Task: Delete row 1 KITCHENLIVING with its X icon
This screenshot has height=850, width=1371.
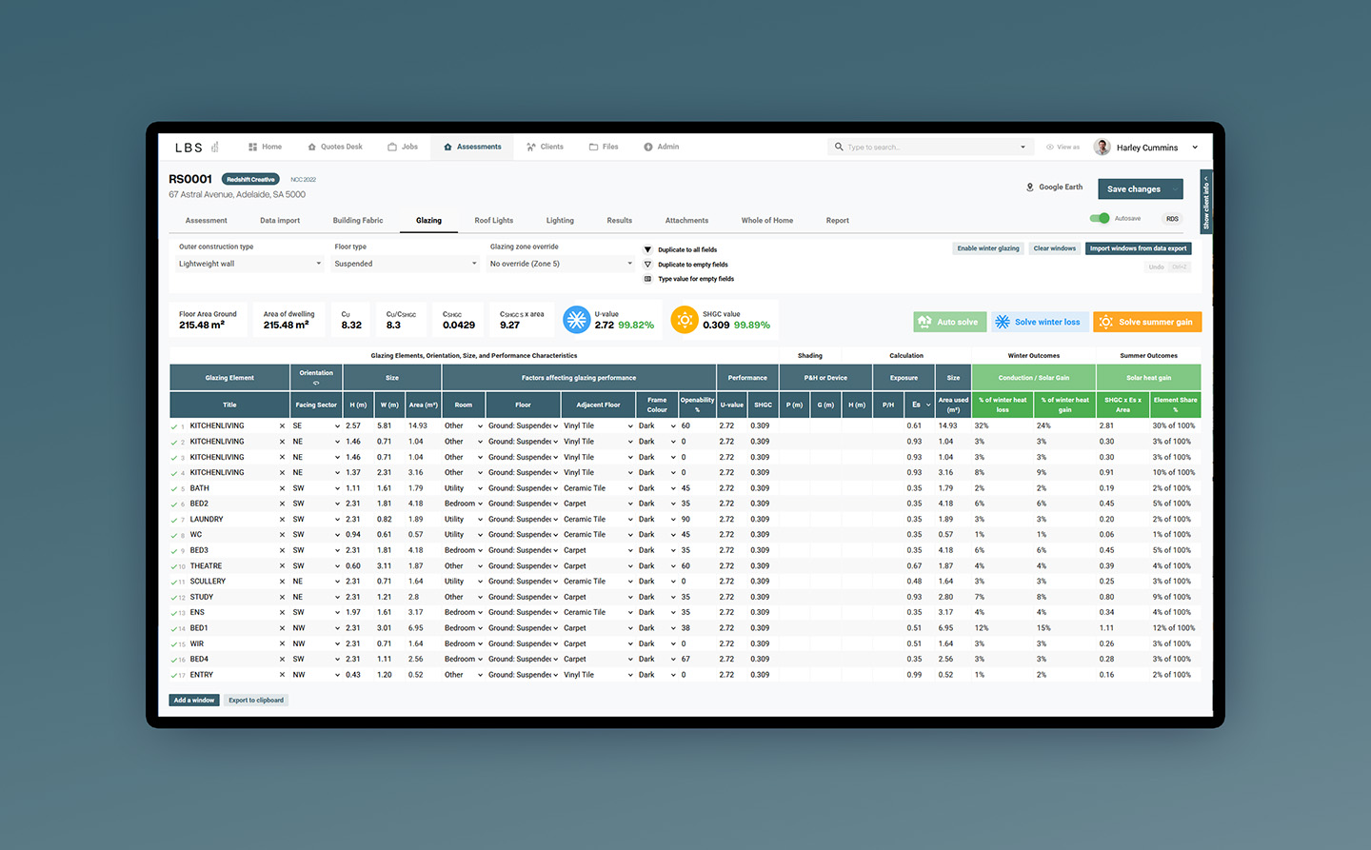Action: pyautogui.click(x=282, y=426)
